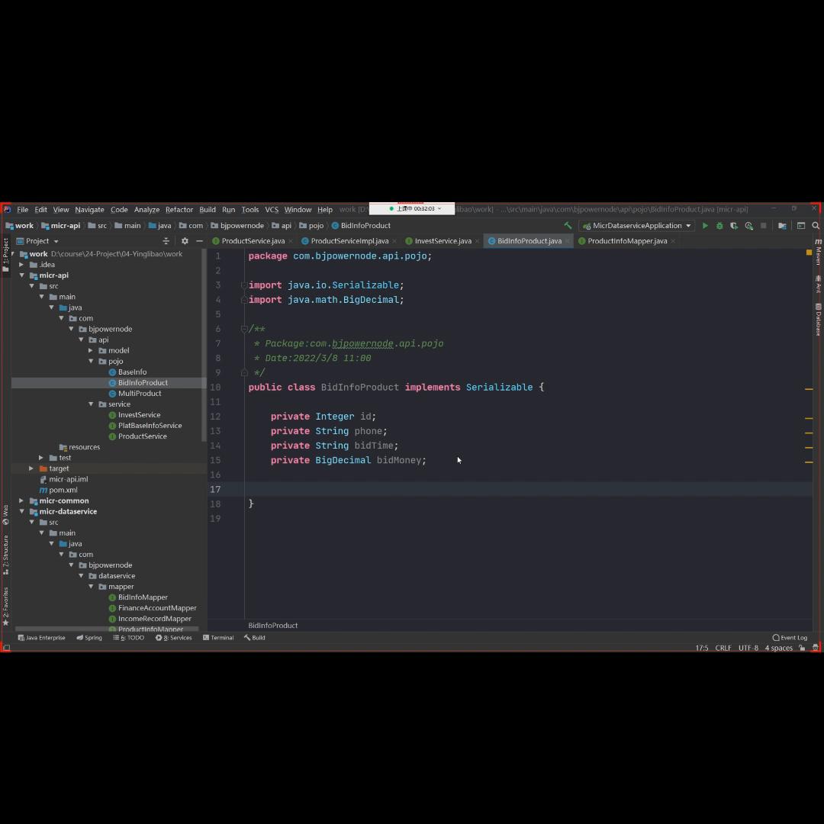Open the Refactor menu
This screenshot has width=824, height=824.
click(179, 210)
